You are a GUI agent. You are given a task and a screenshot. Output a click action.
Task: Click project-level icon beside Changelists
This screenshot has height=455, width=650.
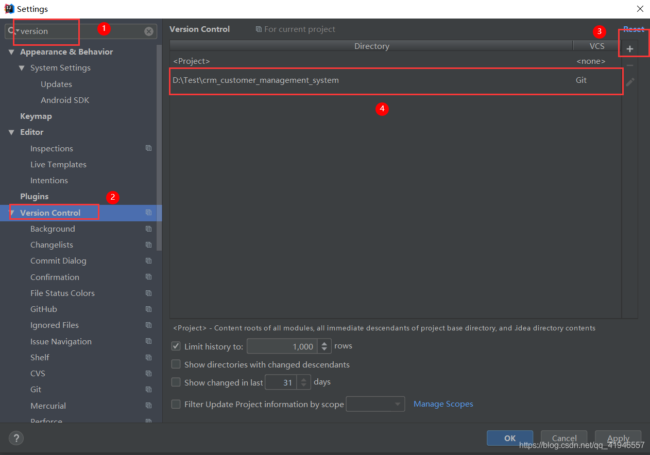(x=148, y=244)
